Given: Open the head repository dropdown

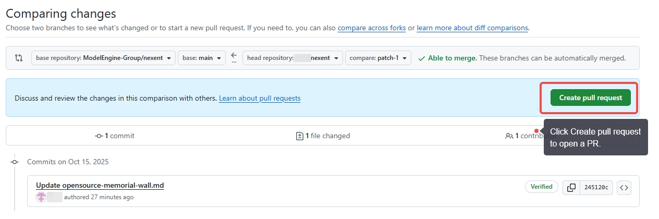Looking at the screenshot, I should [x=292, y=58].
